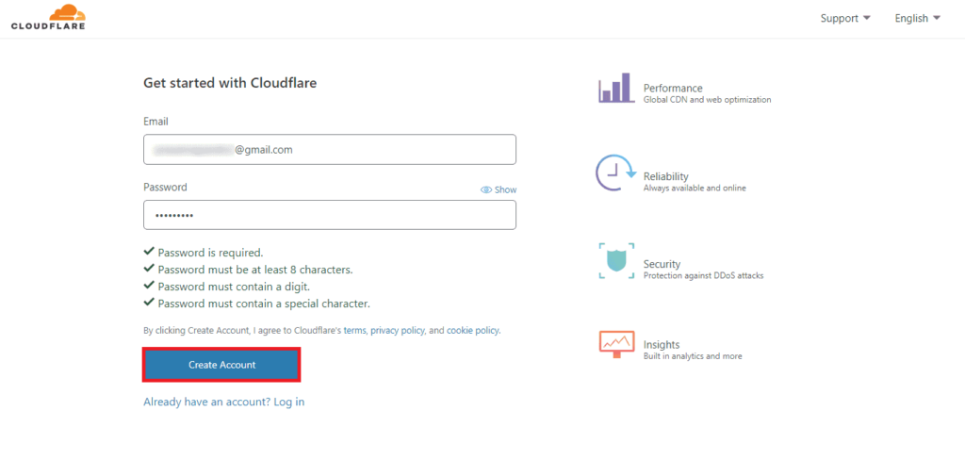Open the privacy policy link
This screenshot has height=460, width=965.
click(x=398, y=330)
